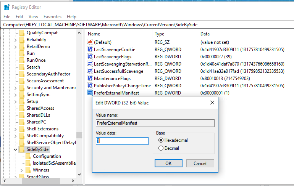The height and width of the screenshot is (186, 294).
Task: Select the PublisherPolicyChangeTime value icon
Action: pos(90,85)
